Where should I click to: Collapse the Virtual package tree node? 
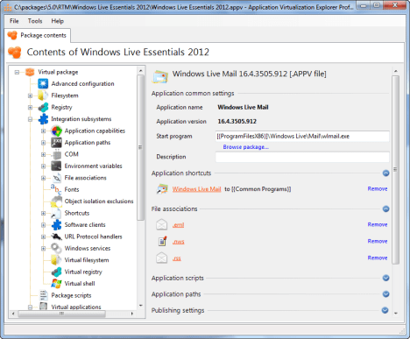17,72
